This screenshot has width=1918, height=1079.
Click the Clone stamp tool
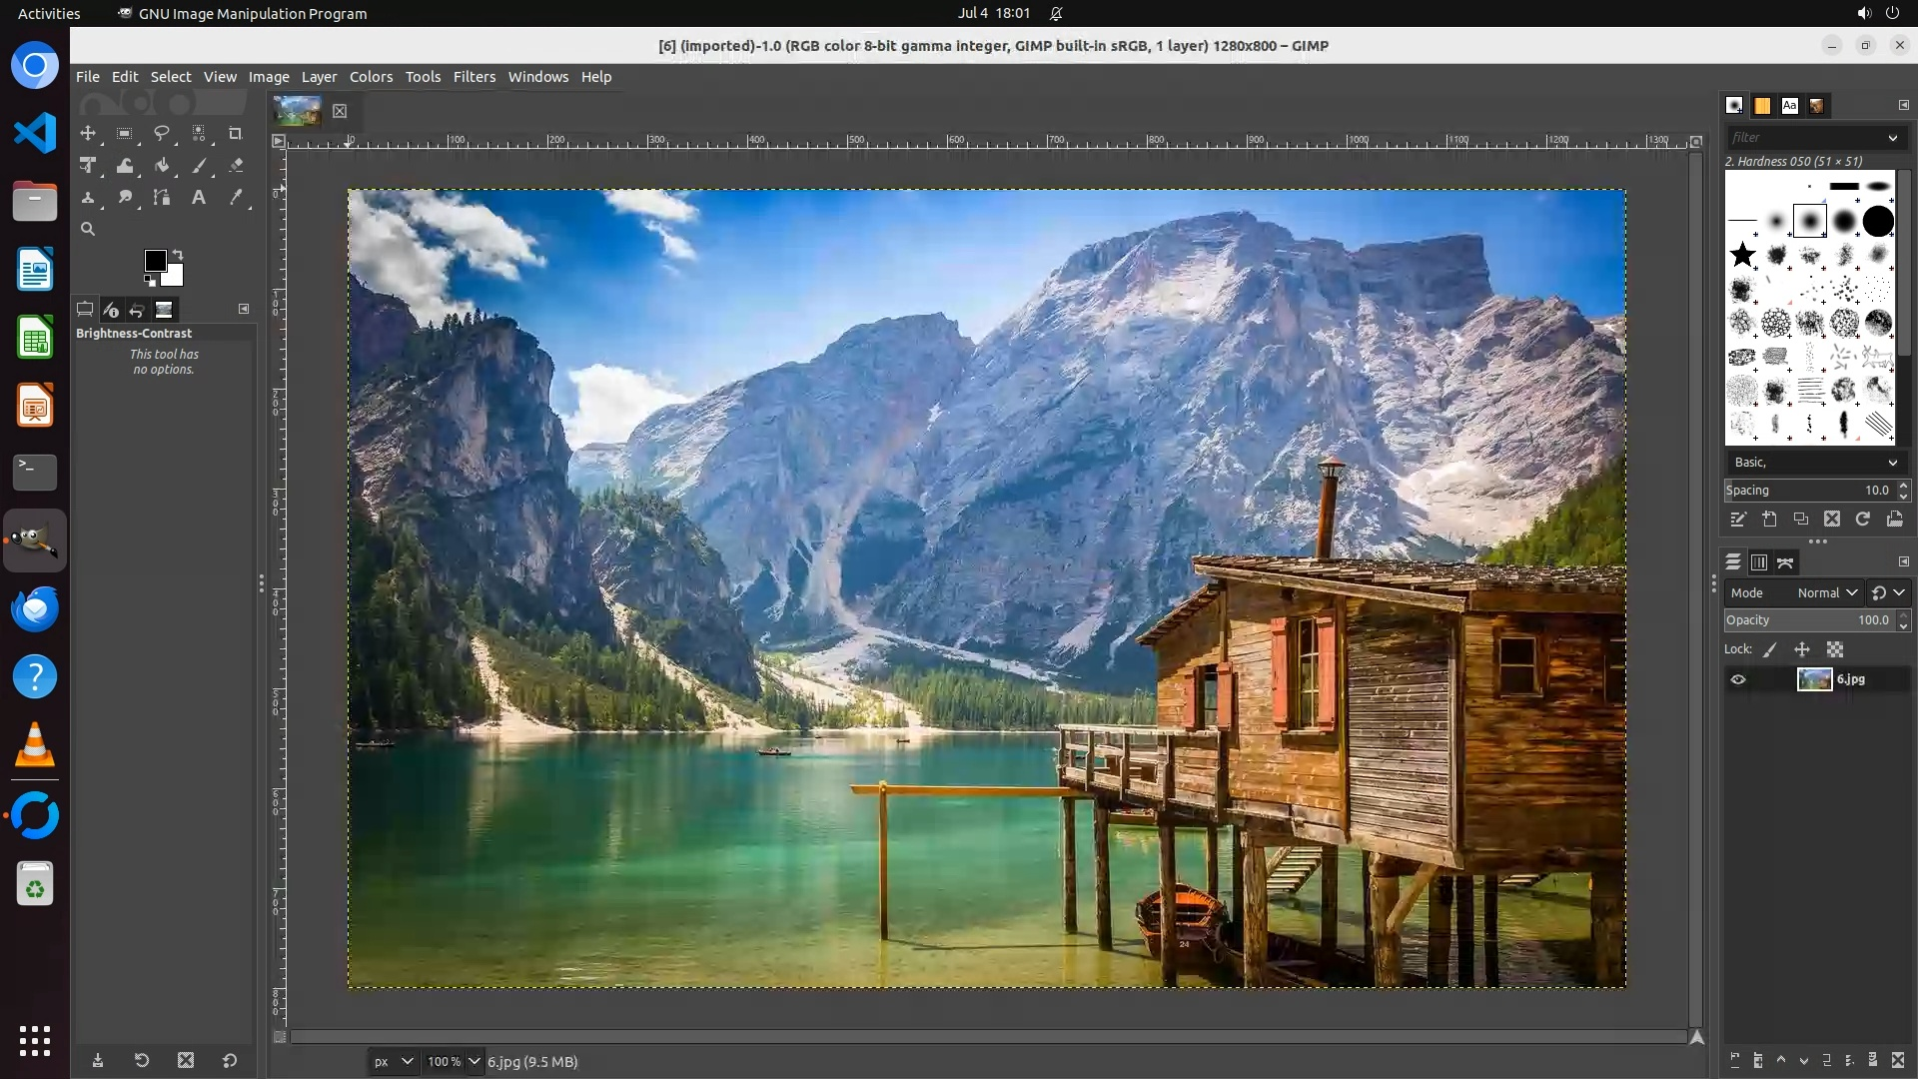point(88,198)
